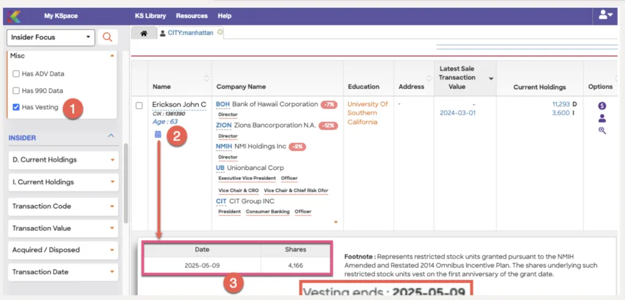Expand the Transaction Value filter
625x300 pixels.
tap(63, 228)
